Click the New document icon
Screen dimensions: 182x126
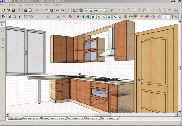coord(3,10)
